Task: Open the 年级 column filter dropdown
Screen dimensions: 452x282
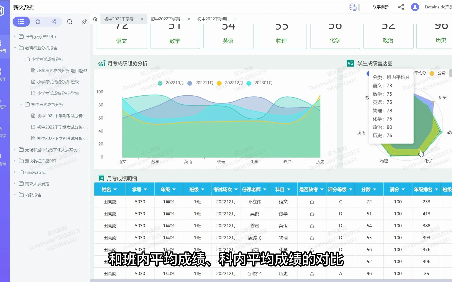Action: click(174, 190)
